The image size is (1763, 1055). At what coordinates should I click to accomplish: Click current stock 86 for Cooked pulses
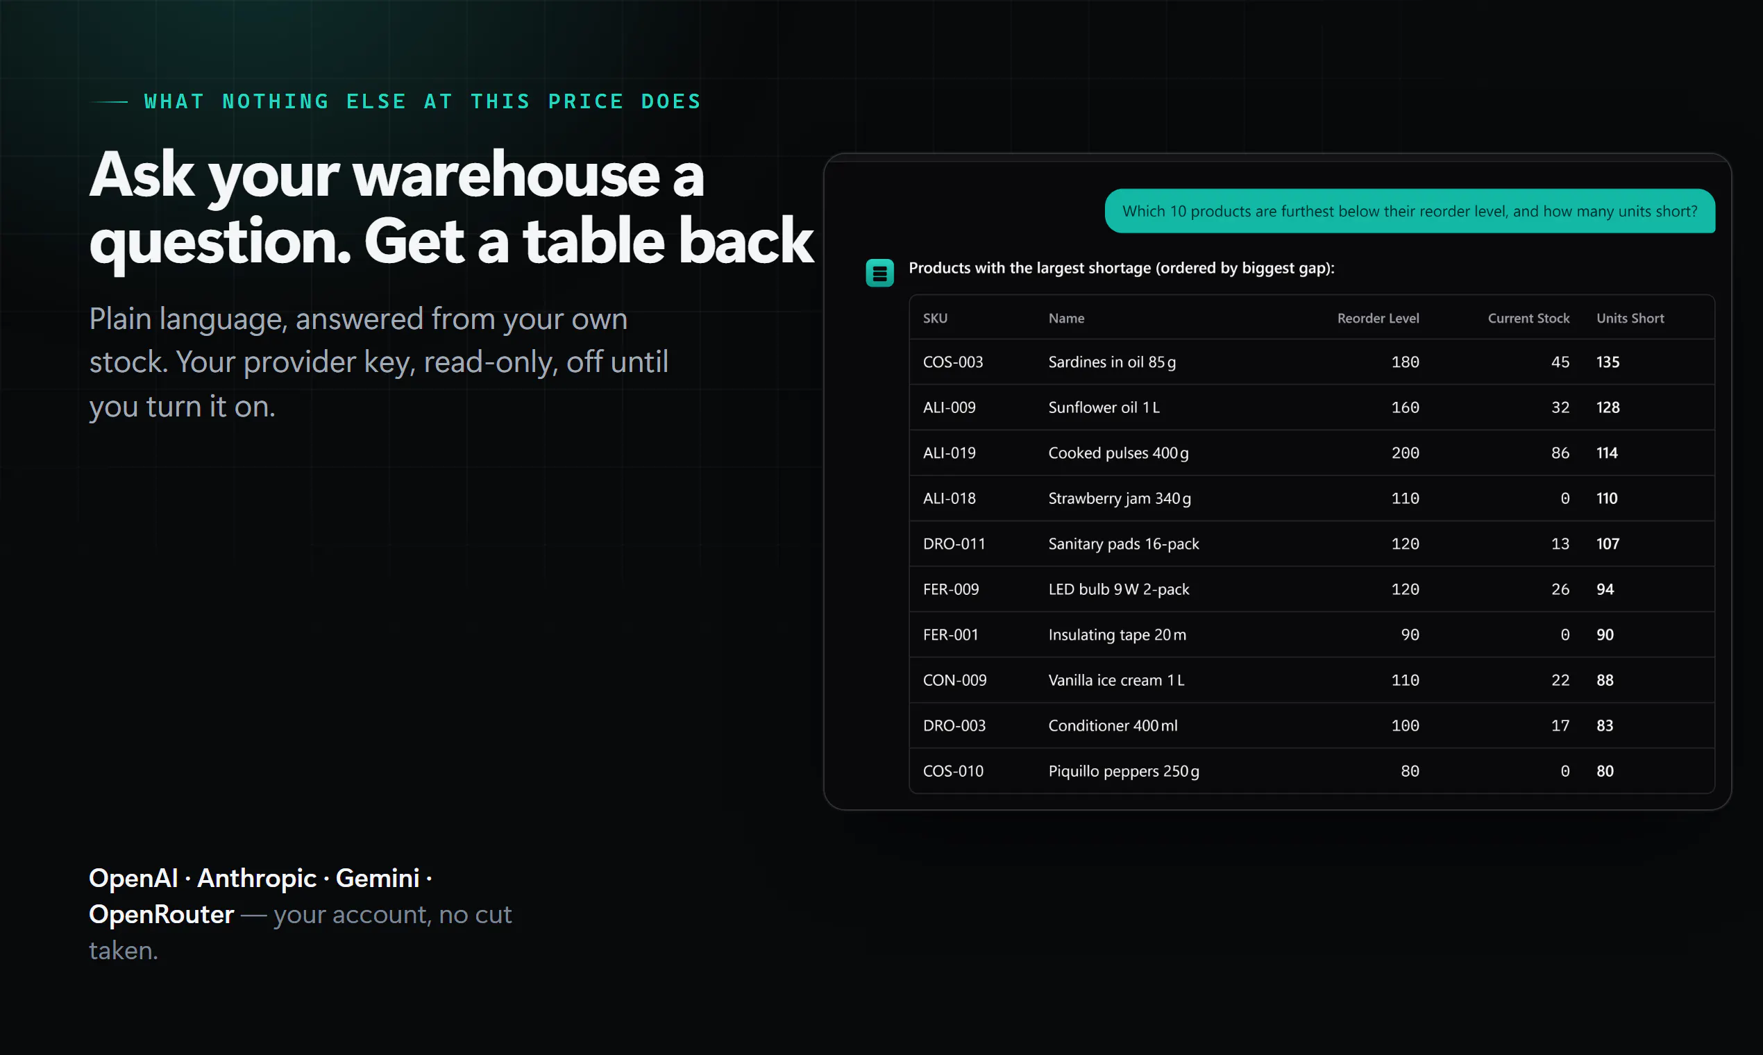[x=1560, y=453]
